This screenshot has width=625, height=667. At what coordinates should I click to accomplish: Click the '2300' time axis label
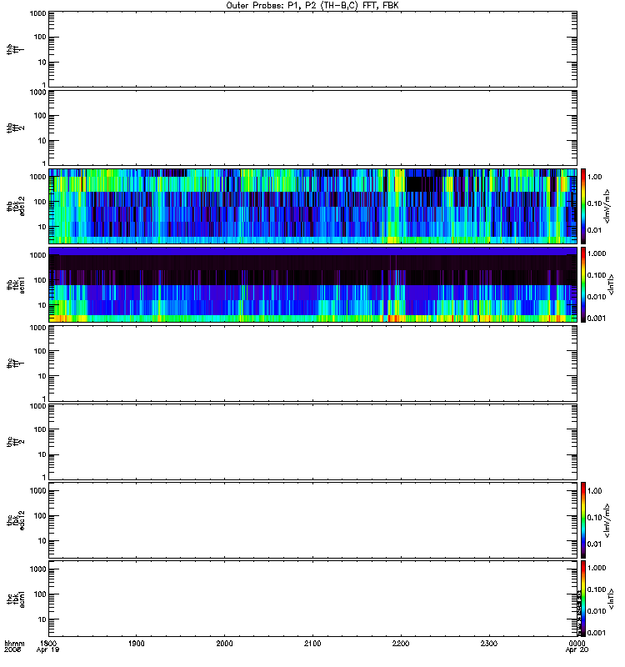pos(489,644)
